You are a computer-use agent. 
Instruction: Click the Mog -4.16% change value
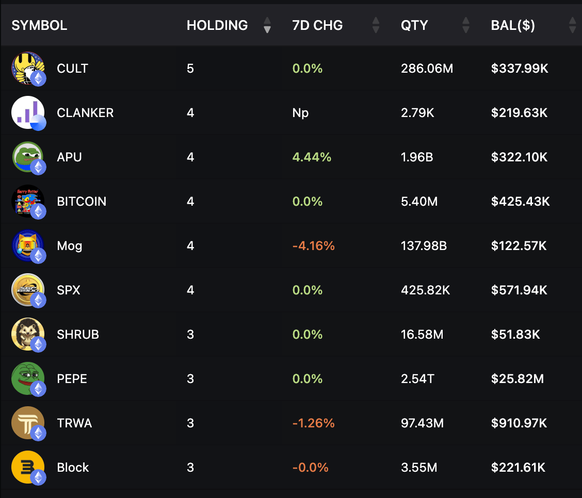313,246
